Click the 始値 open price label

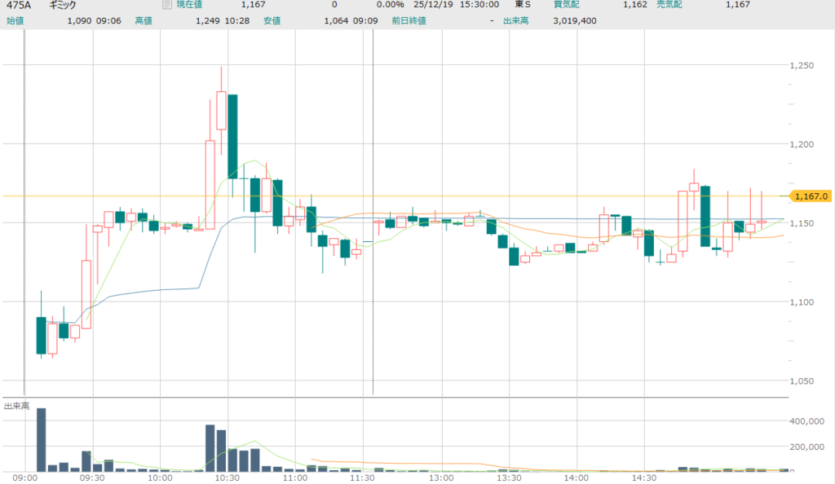pos(14,20)
